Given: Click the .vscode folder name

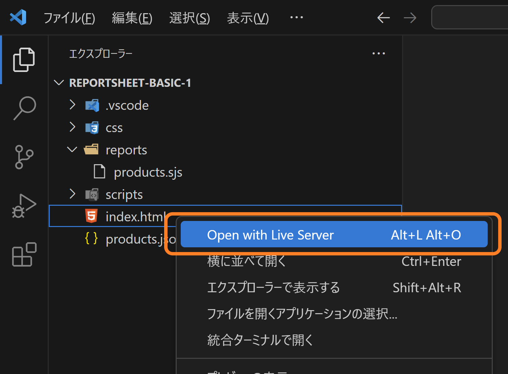Looking at the screenshot, I should pyautogui.click(x=127, y=105).
